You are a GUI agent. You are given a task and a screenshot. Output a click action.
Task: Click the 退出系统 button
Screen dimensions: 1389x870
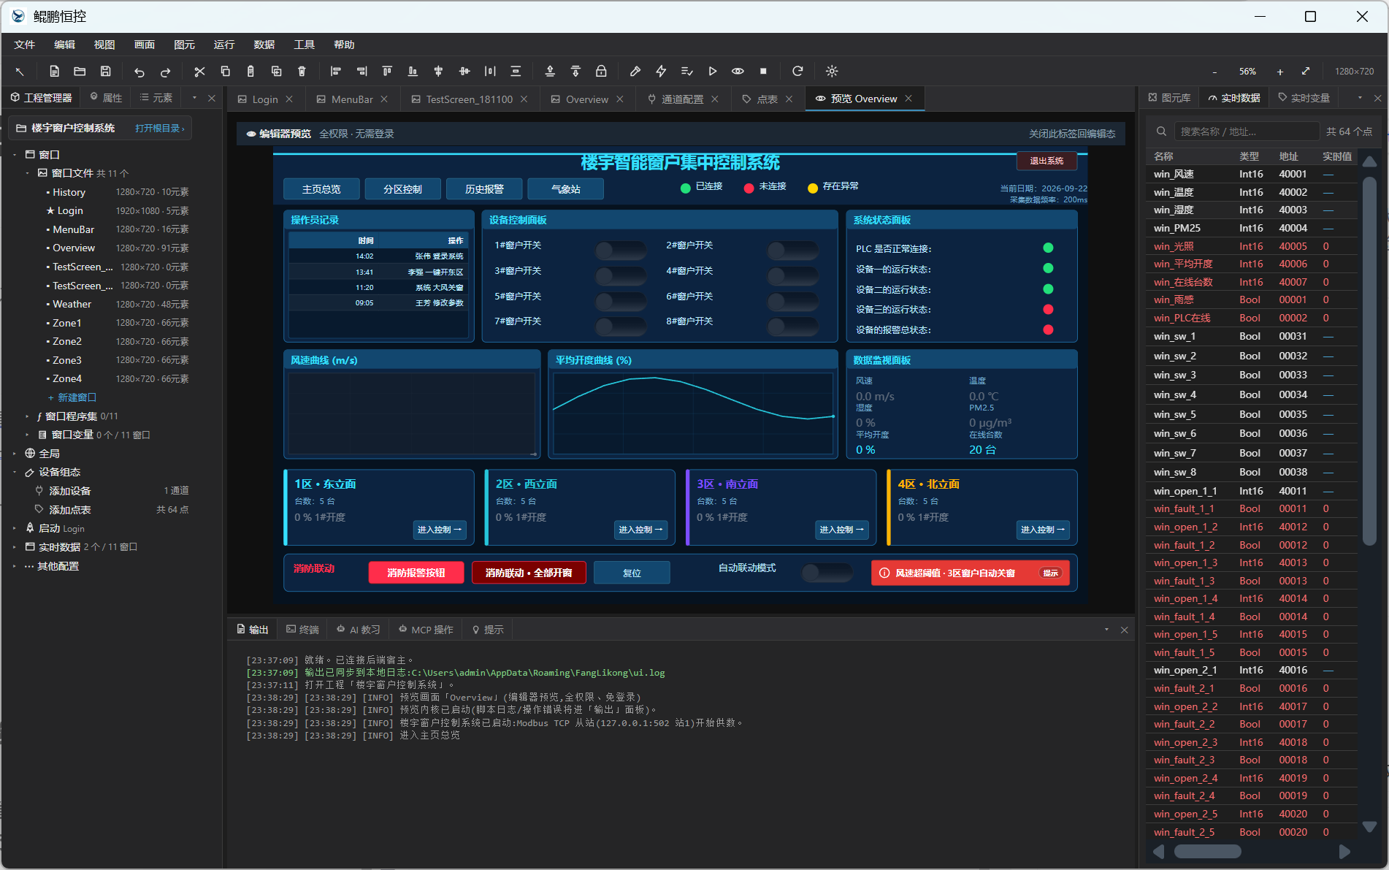pyautogui.click(x=1046, y=161)
